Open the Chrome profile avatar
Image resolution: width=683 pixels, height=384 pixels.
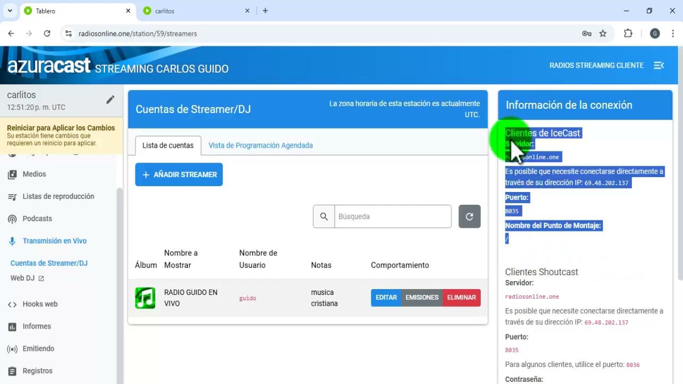(655, 34)
